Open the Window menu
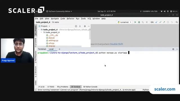The height and width of the screenshot is (101, 180). [96, 19]
